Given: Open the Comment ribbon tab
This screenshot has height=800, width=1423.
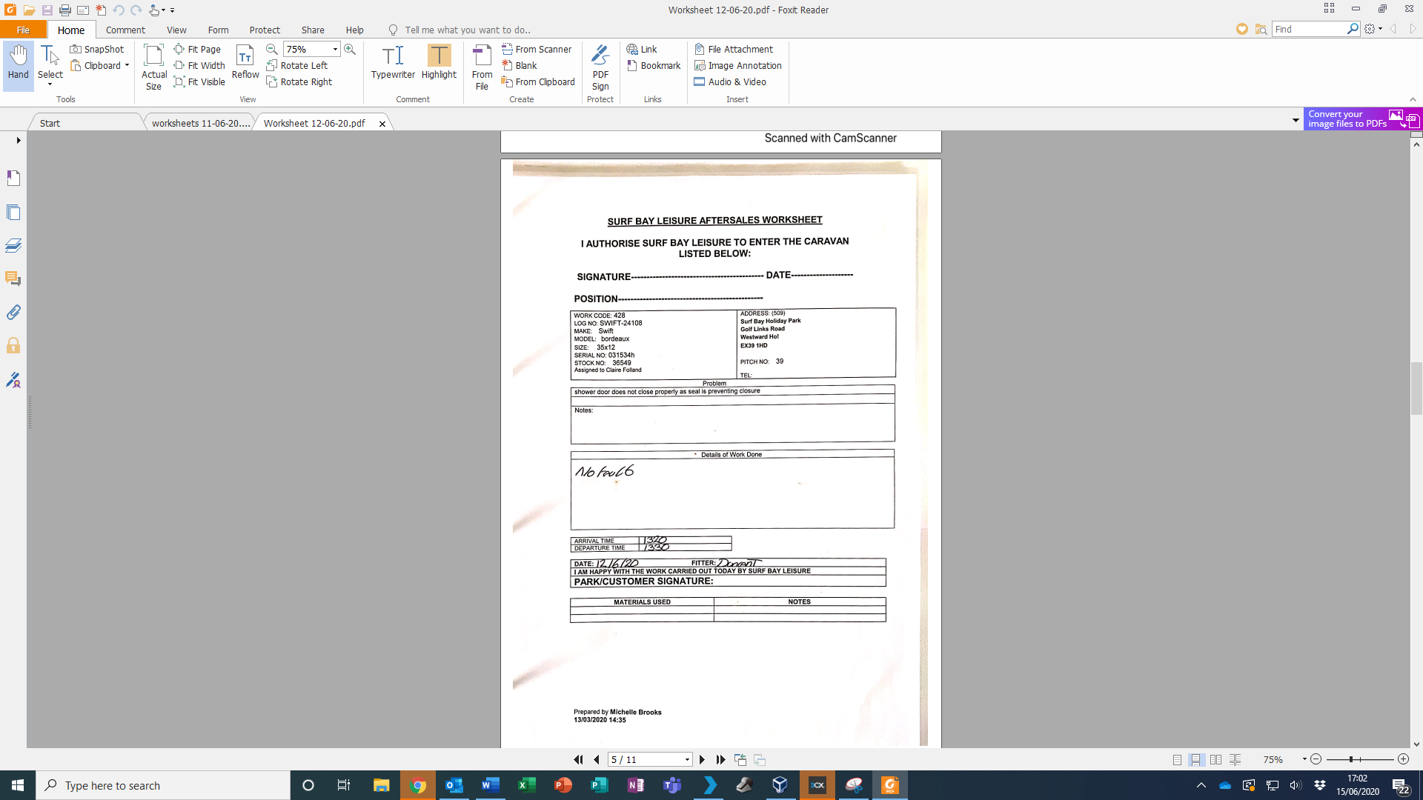Looking at the screenshot, I should (125, 30).
